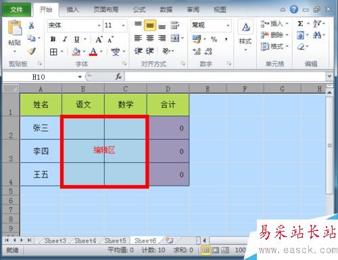Screen dimensions: 338x260
Task: Click the AutoSum sigma icon
Action: [x=300, y=24]
